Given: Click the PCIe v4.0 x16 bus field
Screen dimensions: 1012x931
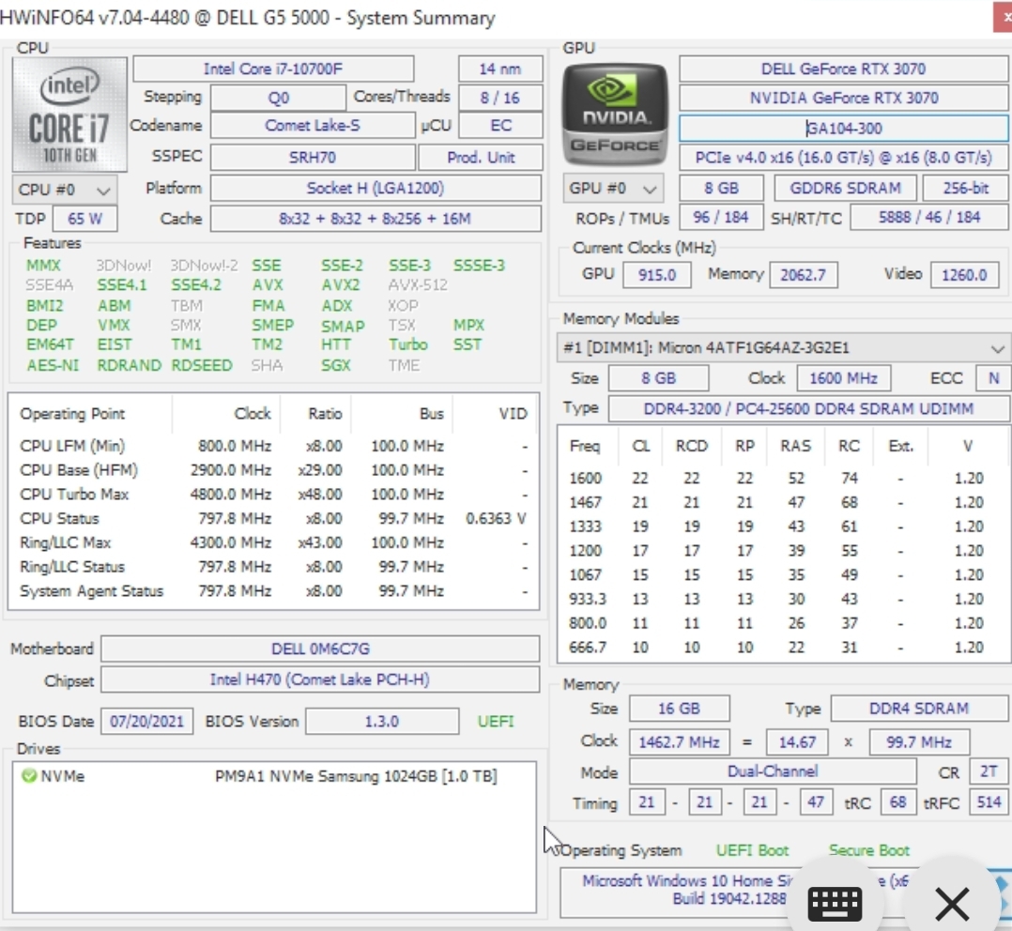Looking at the screenshot, I should 844,158.
